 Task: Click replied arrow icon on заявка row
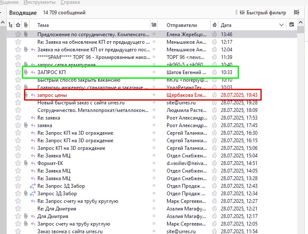(x=33, y=125)
